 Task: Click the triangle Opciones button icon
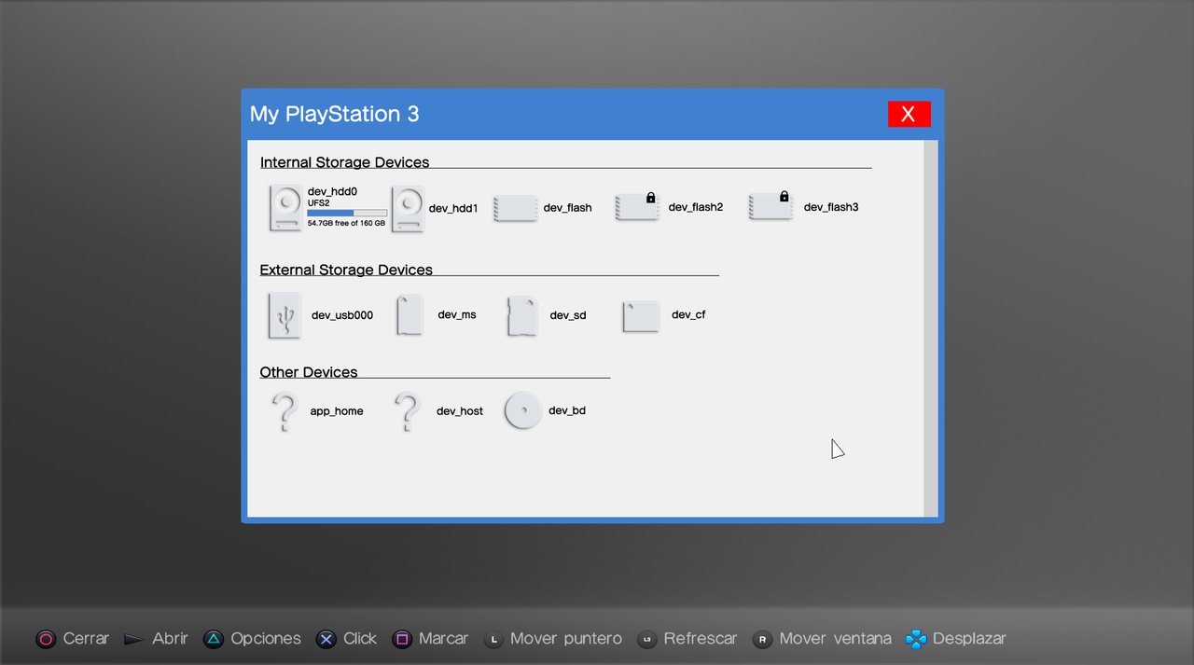pyautogui.click(x=214, y=639)
